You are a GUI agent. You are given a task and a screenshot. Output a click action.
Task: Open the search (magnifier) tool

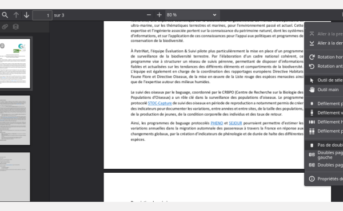point(5,15)
